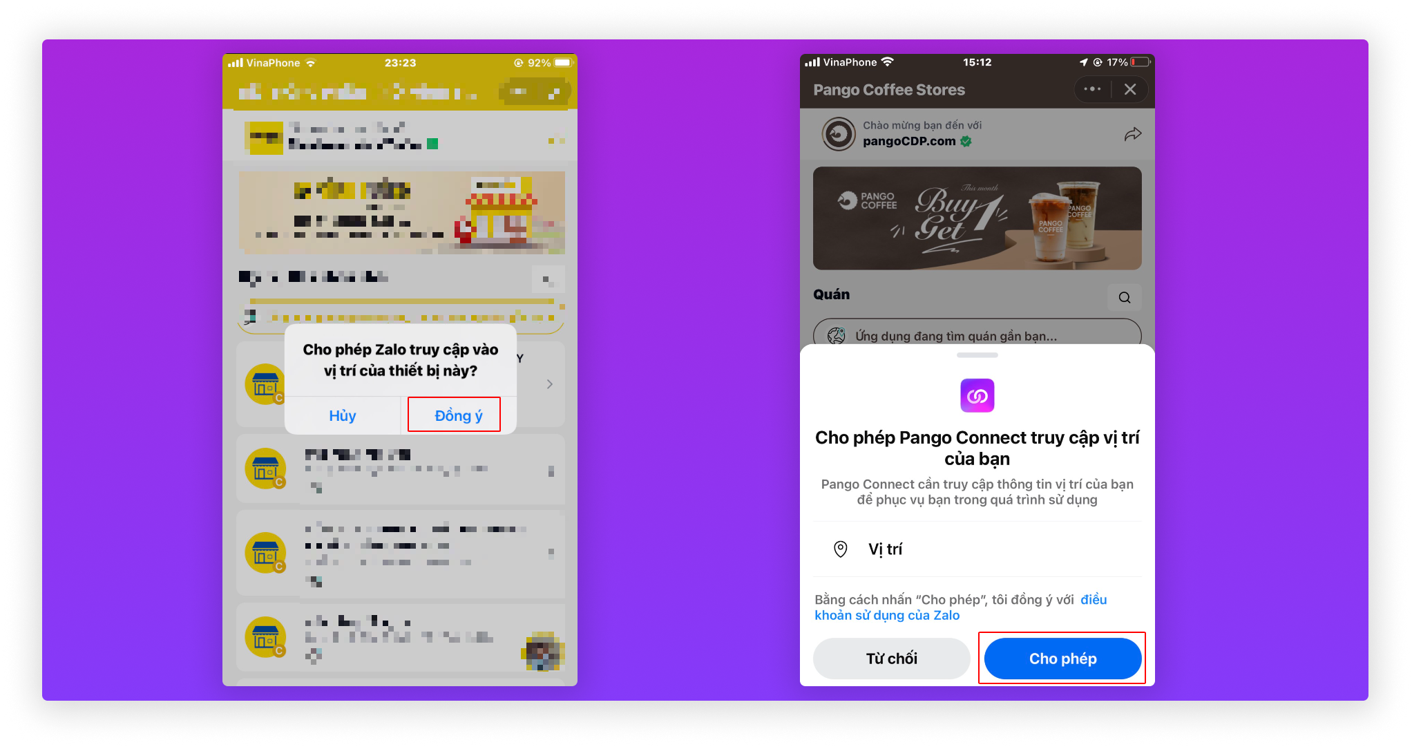Image resolution: width=1412 pixels, height=747 pixels.
Task: Expand first store row chevron arrow
Action: click(x=550, y=384)
